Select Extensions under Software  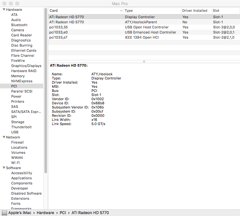coord(20,198)
